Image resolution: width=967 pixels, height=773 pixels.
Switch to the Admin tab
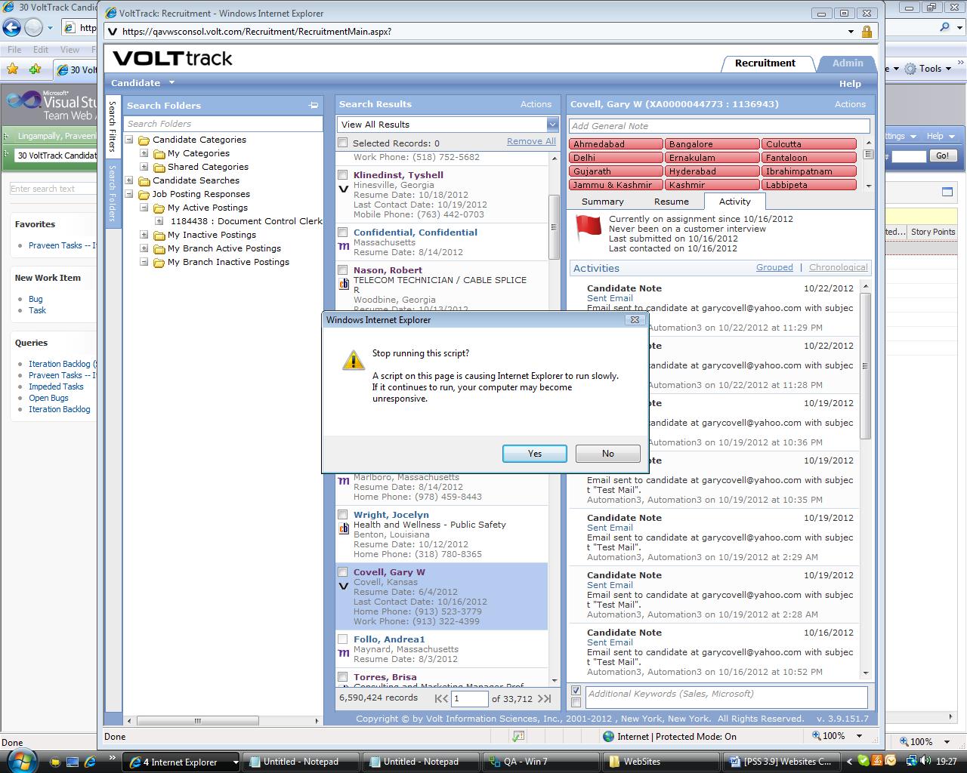point(848,63)
